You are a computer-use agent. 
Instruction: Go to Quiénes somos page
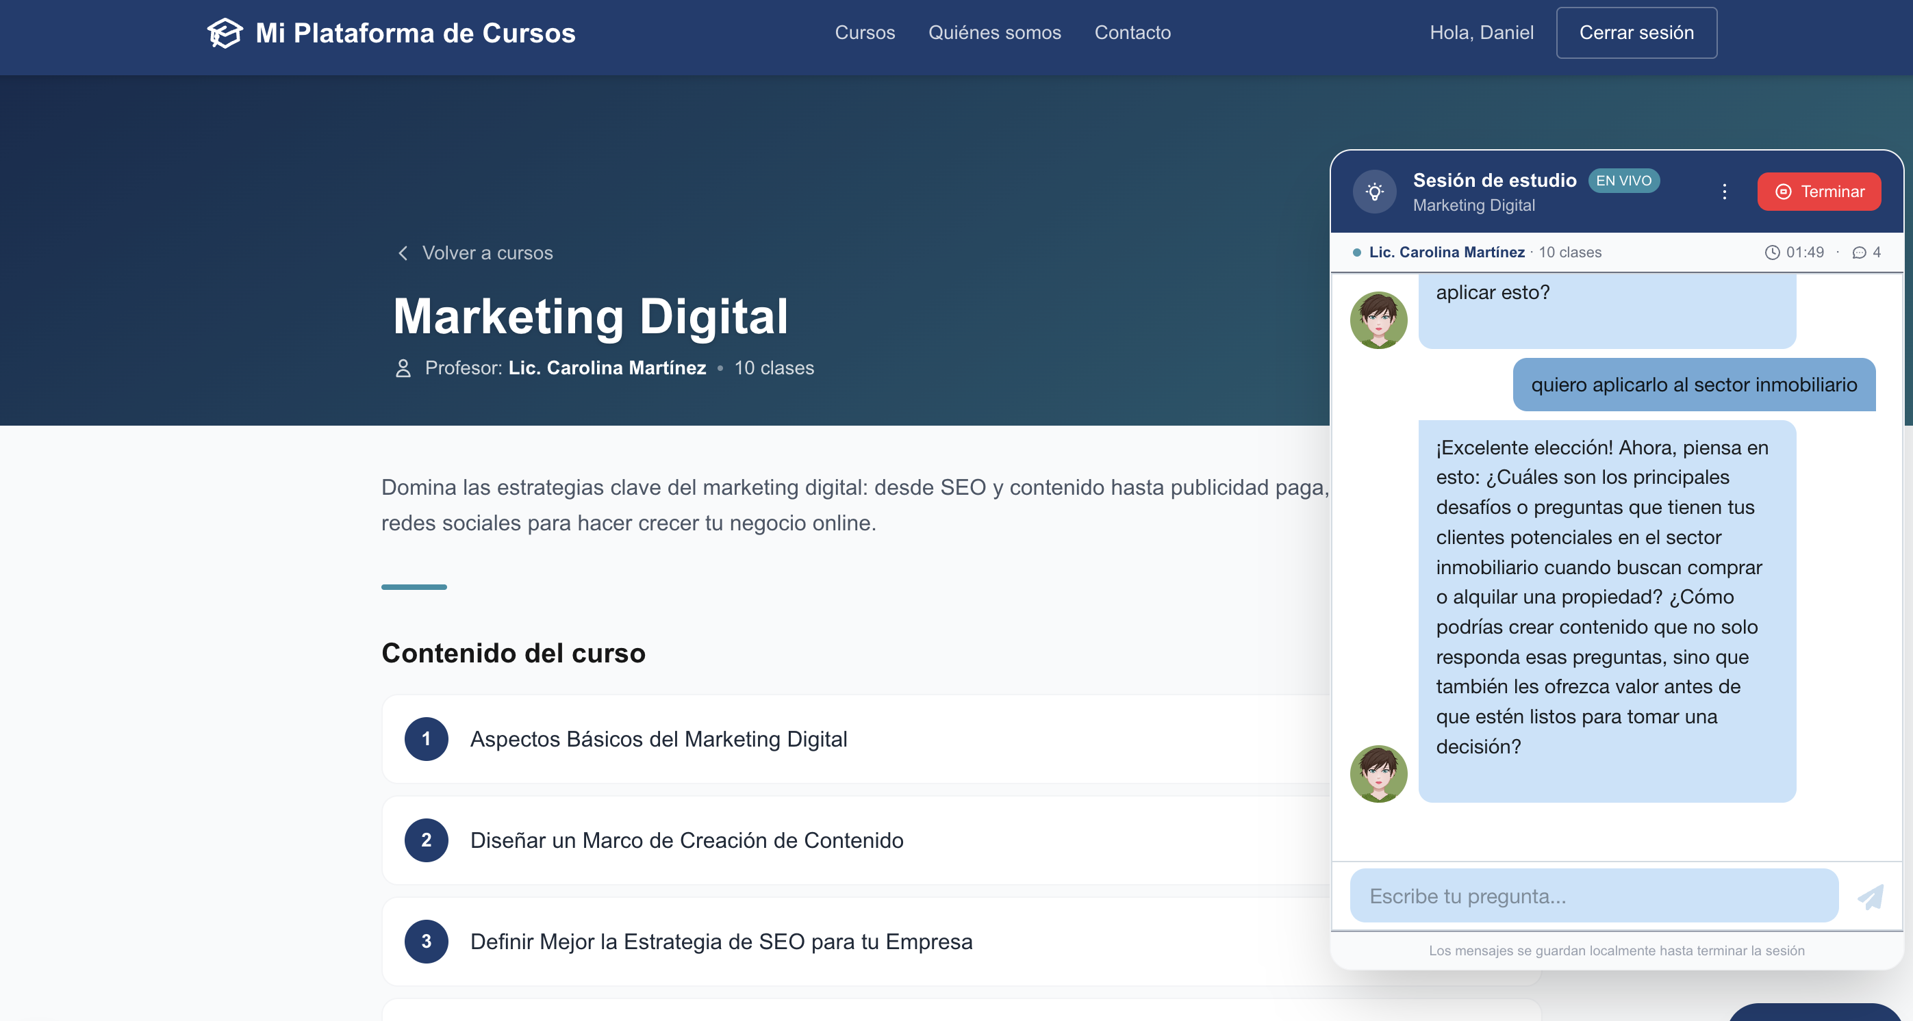tap(994, 33)
